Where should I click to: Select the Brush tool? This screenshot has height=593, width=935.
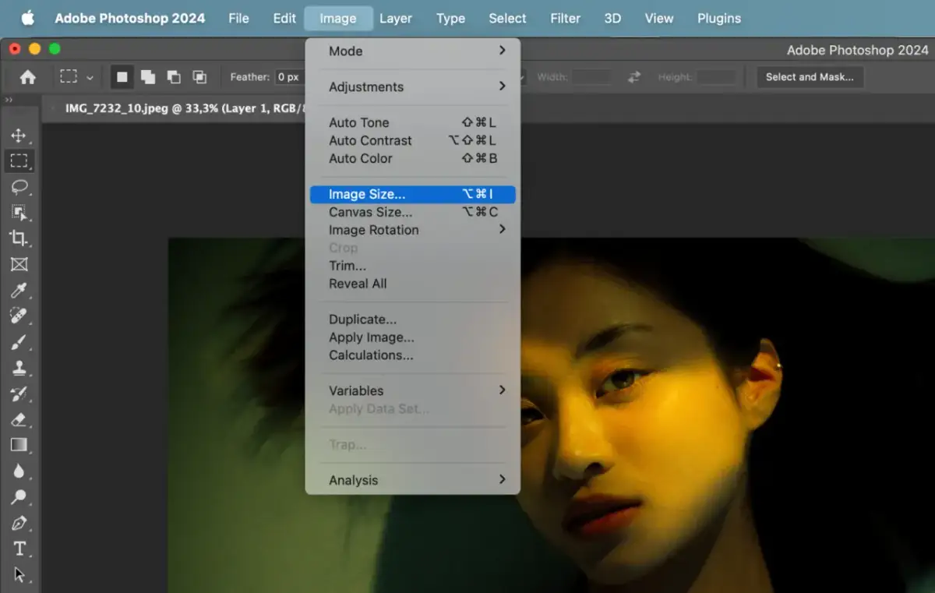click(x=19, y=342)
